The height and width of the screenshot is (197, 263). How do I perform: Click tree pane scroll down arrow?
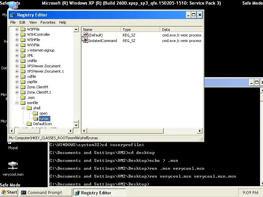pyautogui.click(x=76, y=125)
